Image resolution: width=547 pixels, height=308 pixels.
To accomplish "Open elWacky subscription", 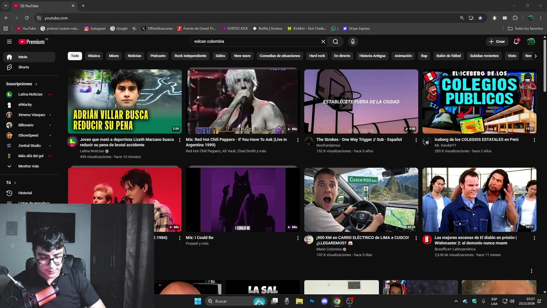I will click(x=29, y=104).
